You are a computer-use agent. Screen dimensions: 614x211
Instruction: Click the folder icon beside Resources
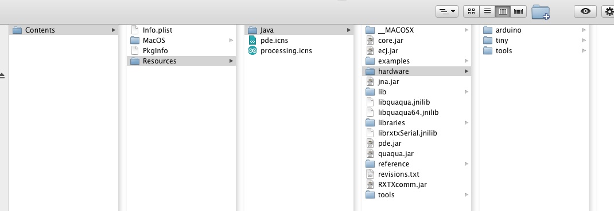click(135, 61)
